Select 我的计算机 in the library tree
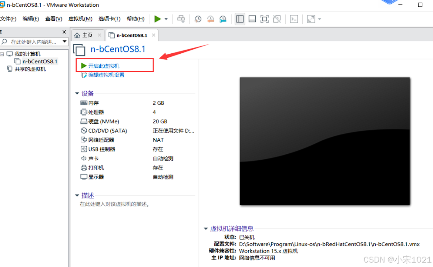This screenshot has height=267, width=433. click(x=27, y=54)
